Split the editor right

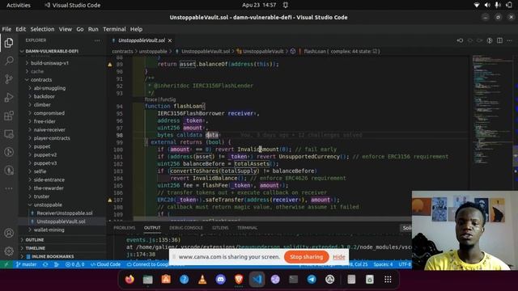pos(499,40)
